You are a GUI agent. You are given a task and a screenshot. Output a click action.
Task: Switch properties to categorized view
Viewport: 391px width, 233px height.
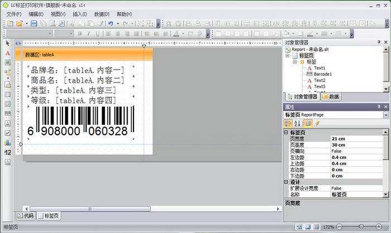288,124
